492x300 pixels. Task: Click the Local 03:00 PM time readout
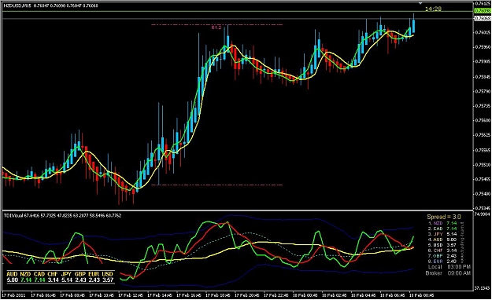pos(449,267)
